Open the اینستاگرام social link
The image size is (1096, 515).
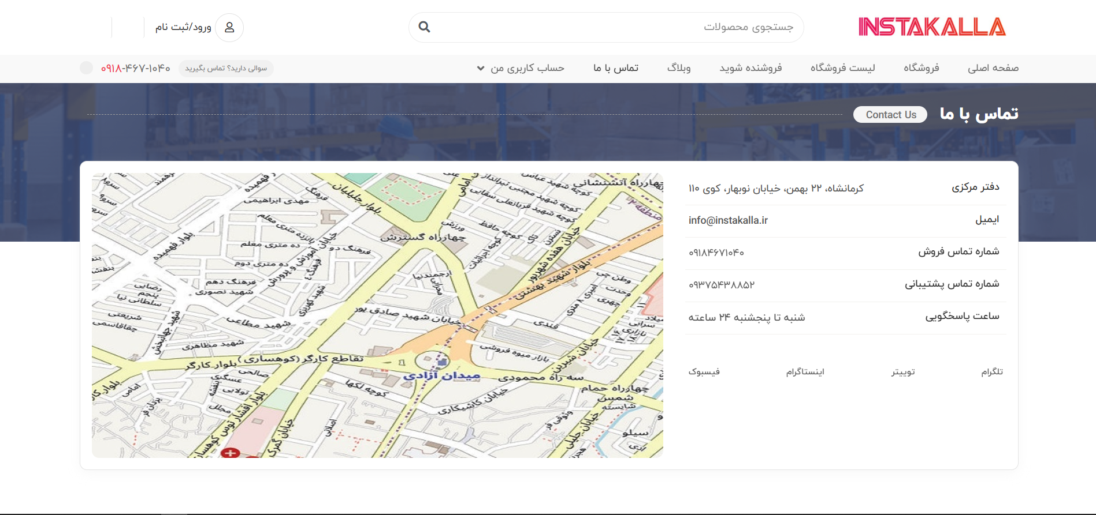pos(805,372)
